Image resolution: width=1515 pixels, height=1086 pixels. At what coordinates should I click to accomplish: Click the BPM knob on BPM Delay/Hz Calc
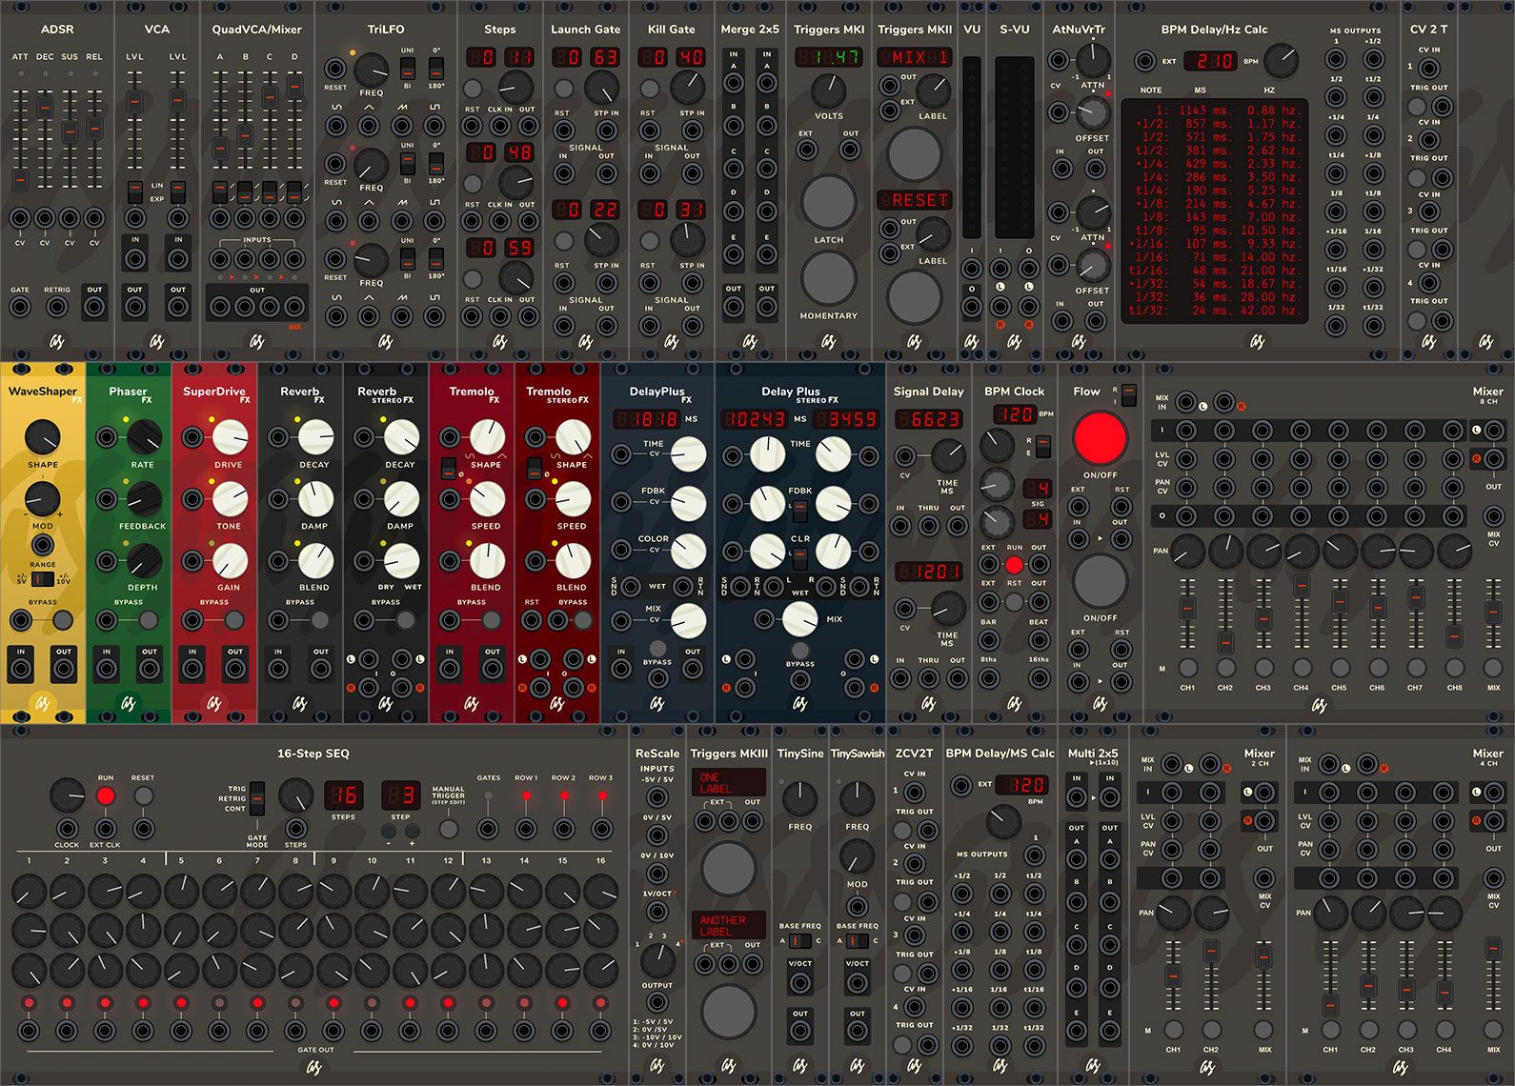(1282, 60)
